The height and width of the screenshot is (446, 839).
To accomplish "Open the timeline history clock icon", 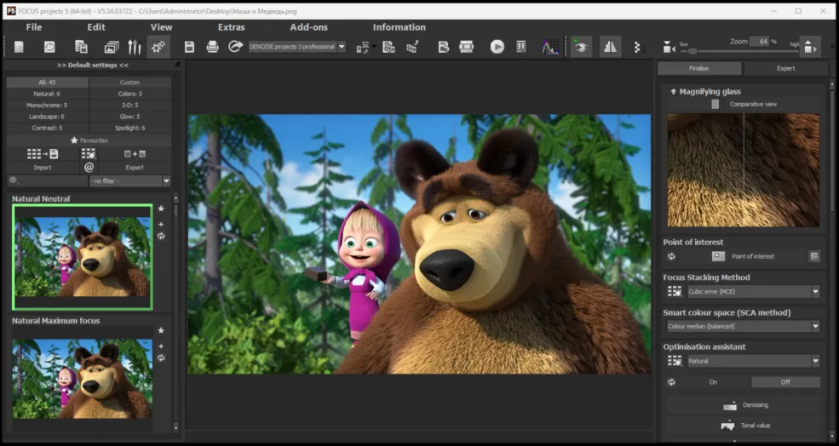I will [x=49, y=47].
